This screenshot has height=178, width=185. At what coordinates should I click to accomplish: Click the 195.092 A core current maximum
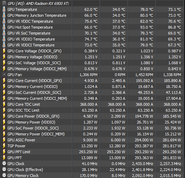[145, 81]
